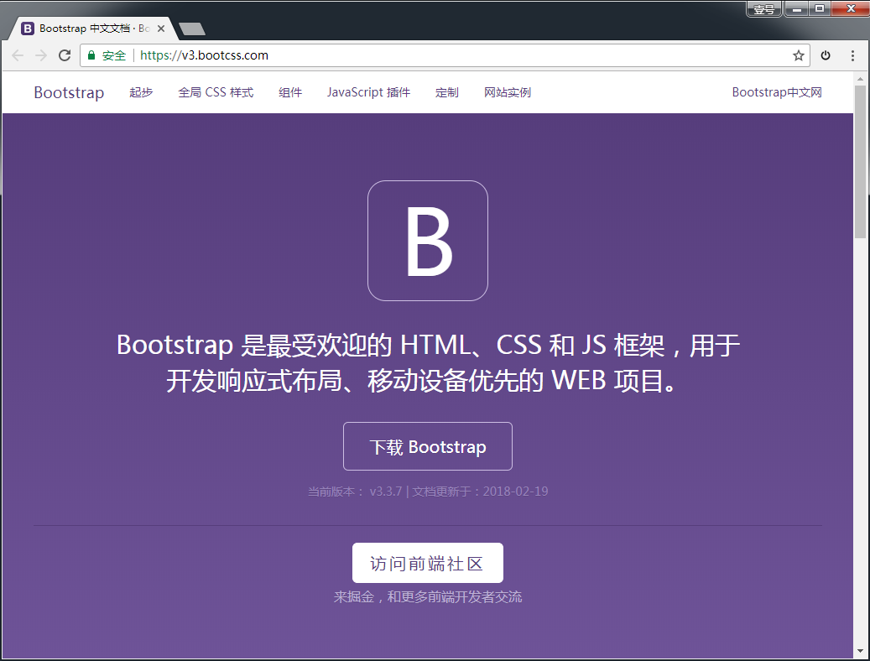Click the back navigation arrow
This screenshot has height=661, width=870.
pos(18,55)
